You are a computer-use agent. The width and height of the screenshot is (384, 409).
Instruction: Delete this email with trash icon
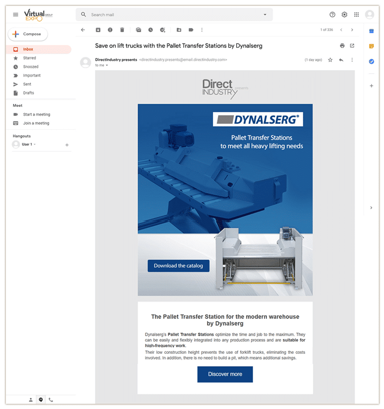click(122, 30)
